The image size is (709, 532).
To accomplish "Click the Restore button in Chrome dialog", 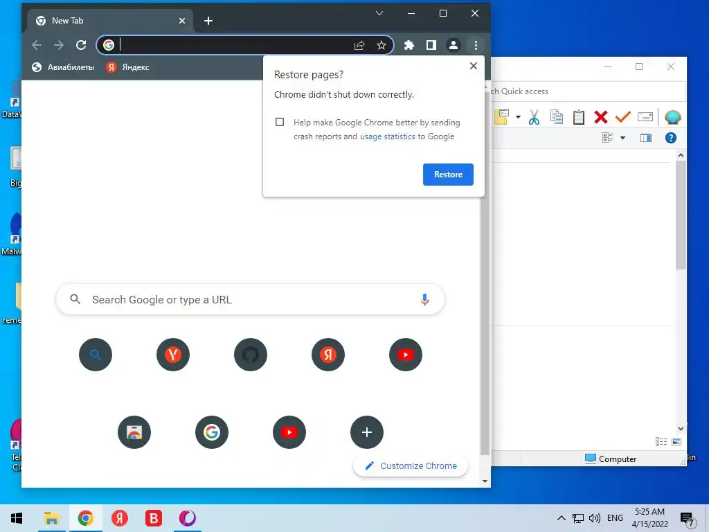I will pyautogui.click(x=448, y=175).
